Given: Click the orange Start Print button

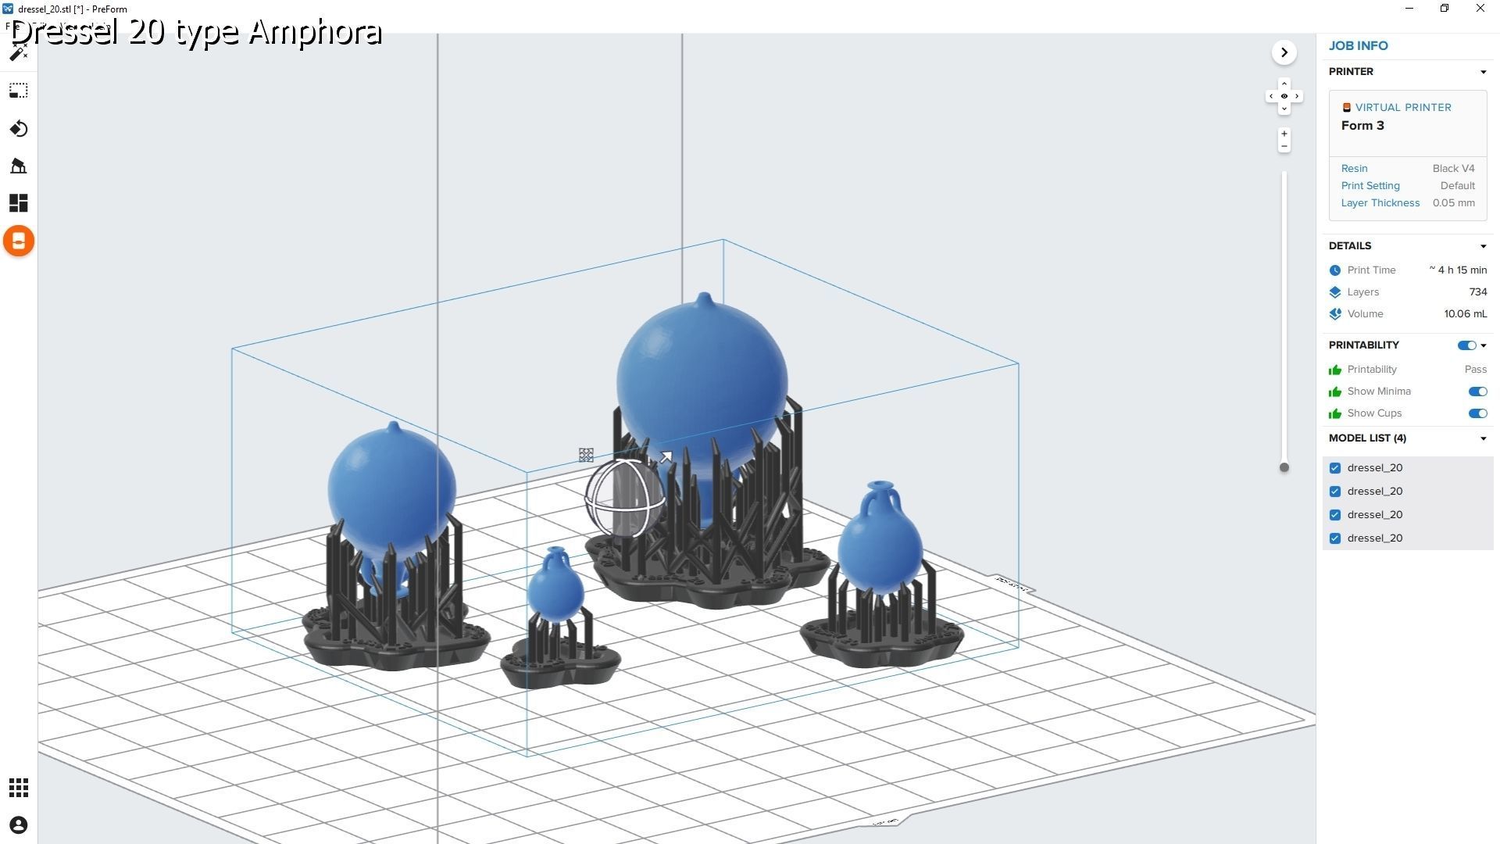Looking at the screenshot, I should 19,241.
